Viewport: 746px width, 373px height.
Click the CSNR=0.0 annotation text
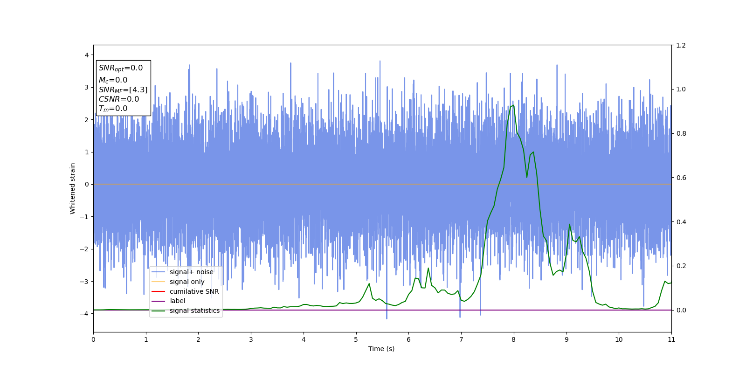119,99
